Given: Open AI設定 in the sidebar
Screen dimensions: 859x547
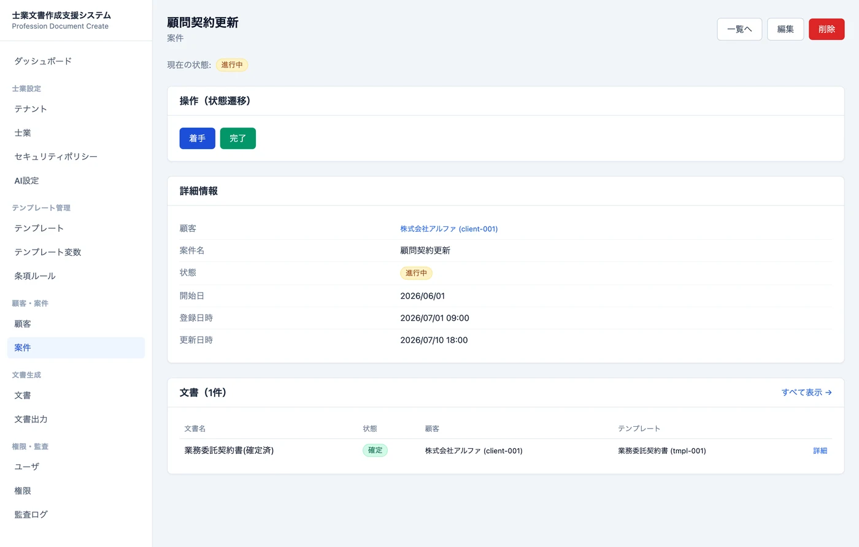Looking at the screenshot, I should point(76,181).
